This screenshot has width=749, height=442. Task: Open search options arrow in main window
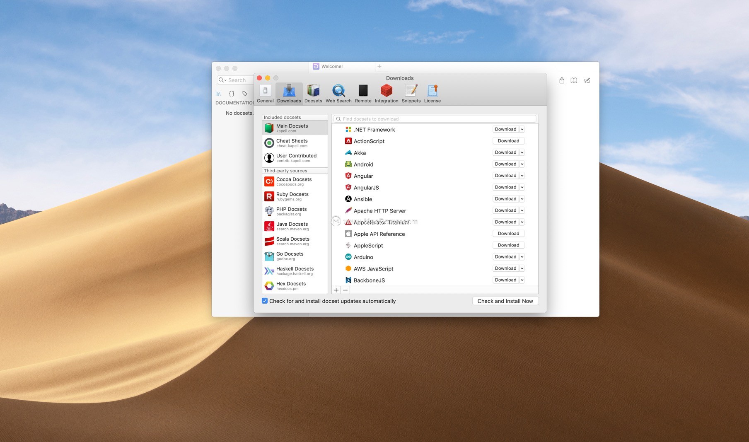222,80
